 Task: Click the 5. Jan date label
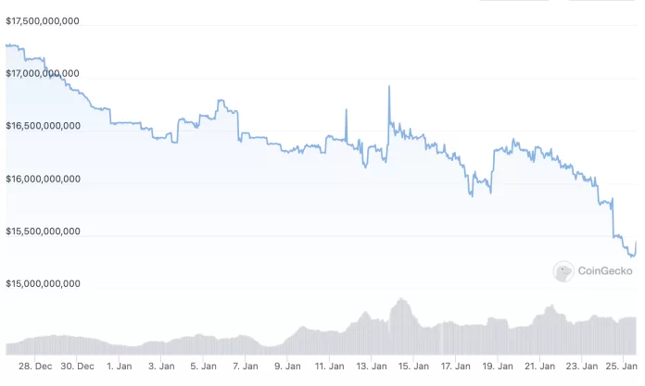[203, 367]
